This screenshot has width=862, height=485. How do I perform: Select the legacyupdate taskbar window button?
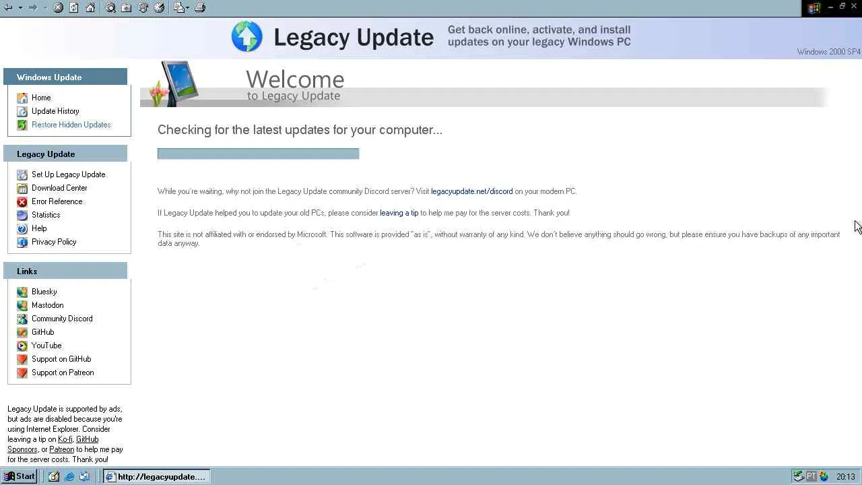point(156,476)
